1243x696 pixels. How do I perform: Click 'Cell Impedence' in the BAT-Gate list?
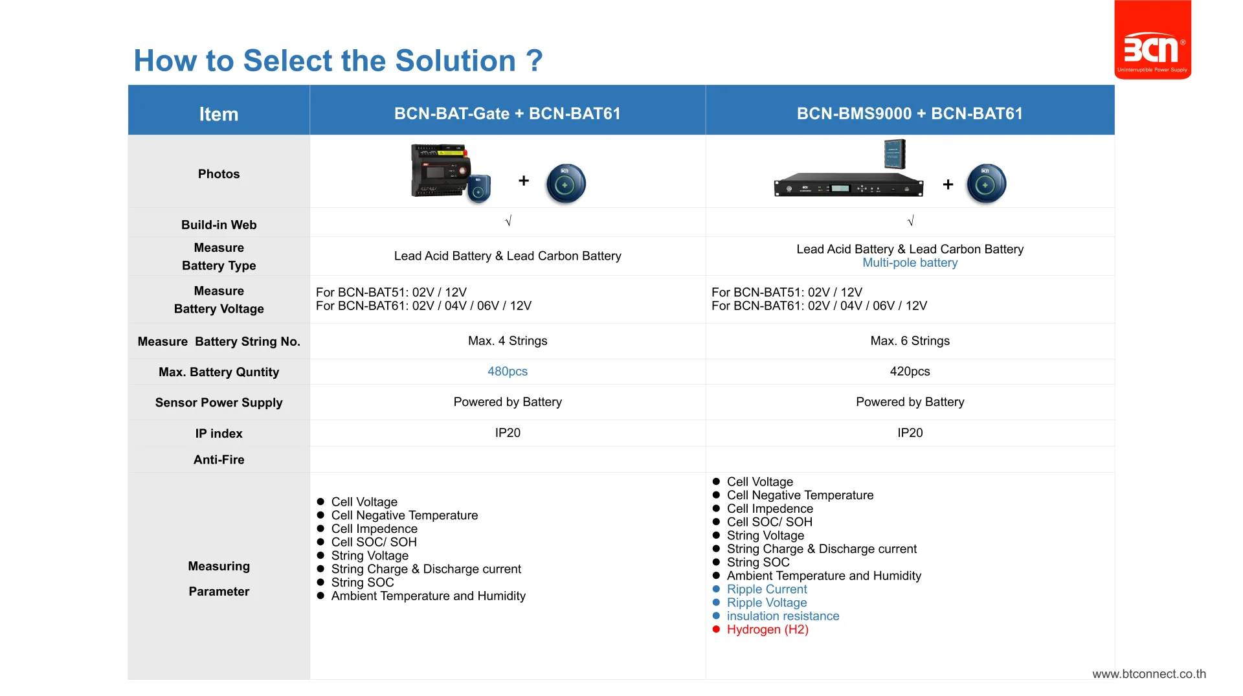[x=374, y=529]
